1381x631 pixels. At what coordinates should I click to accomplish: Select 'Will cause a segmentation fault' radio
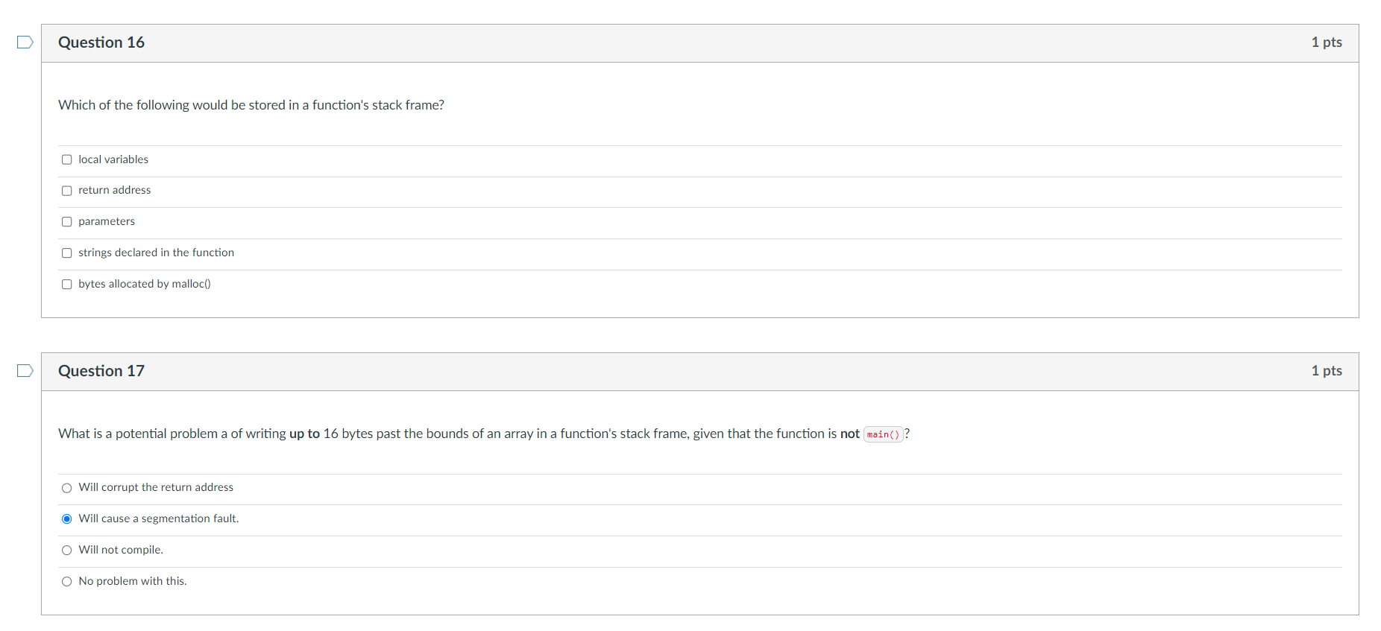(67, 519)
